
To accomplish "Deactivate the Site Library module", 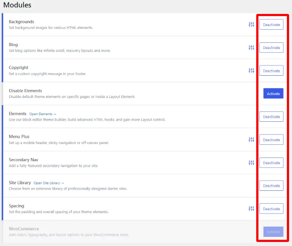I will coord(271,186).
